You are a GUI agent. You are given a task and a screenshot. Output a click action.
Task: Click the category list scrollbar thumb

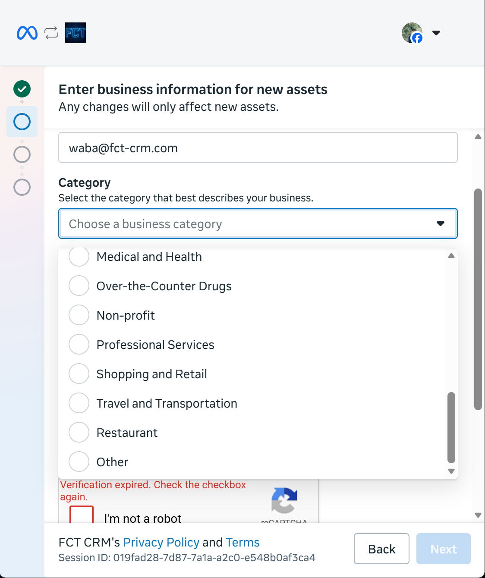(451, 427)
